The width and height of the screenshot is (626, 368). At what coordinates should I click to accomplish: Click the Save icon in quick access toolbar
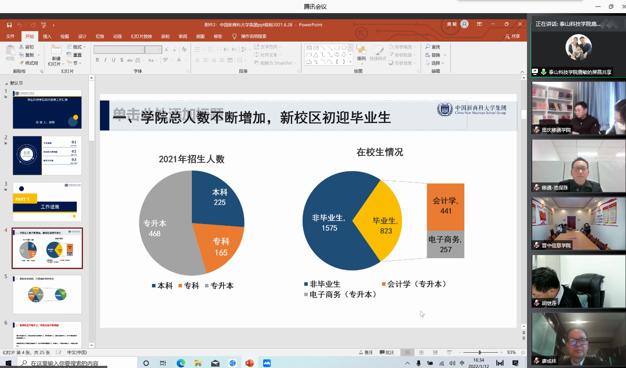click(9, 25)
